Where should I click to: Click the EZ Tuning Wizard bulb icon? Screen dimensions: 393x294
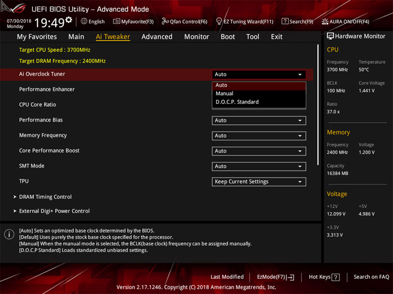219,21
